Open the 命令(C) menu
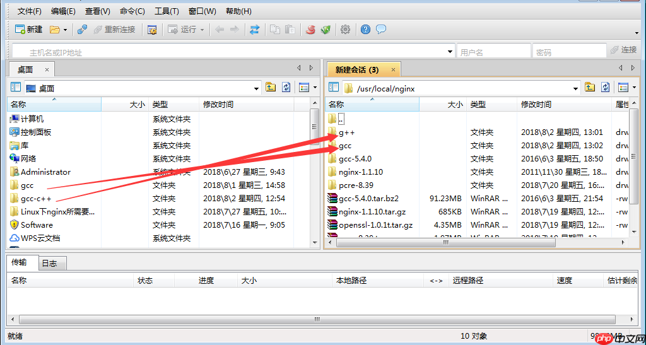Screen dimensions: 646x345 click(132, 11)
